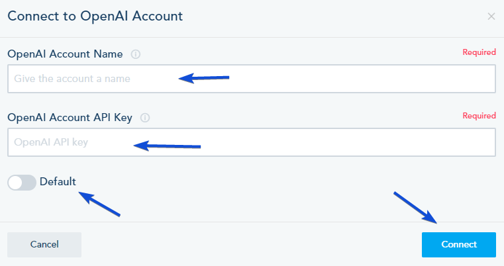Click blue arrow inside the account name field
504x266 pixels.
[x=204, y=78]
